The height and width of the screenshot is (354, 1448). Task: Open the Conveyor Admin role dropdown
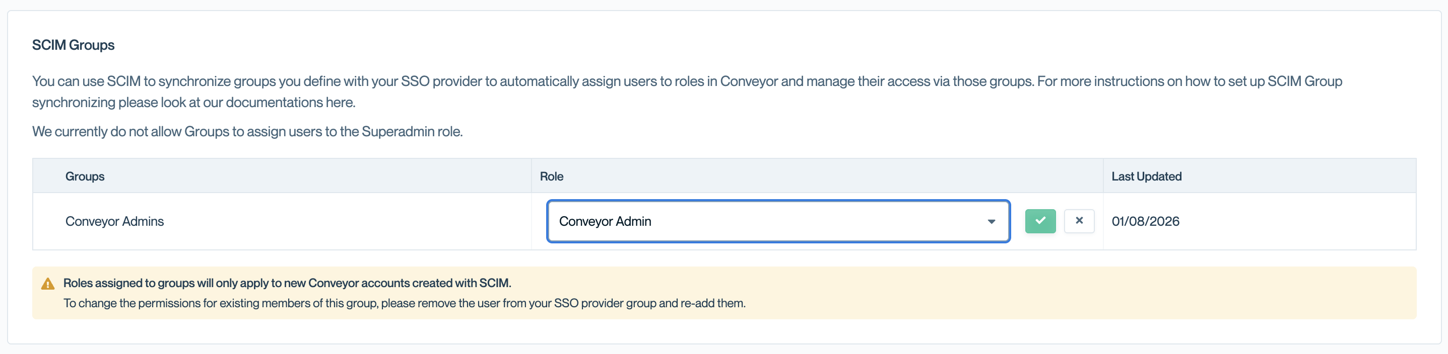click(777, 222)
